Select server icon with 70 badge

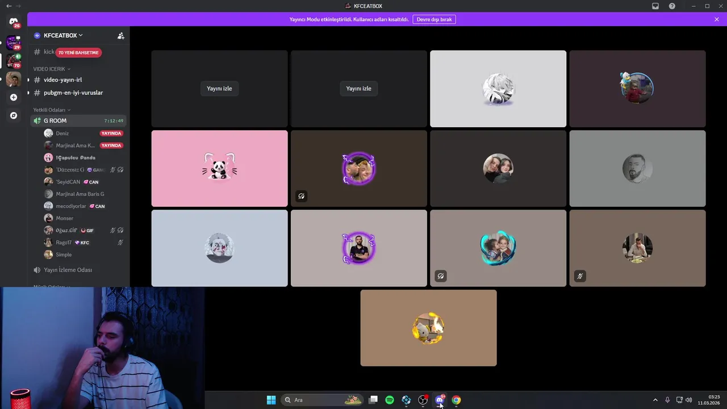pos(14,61)
